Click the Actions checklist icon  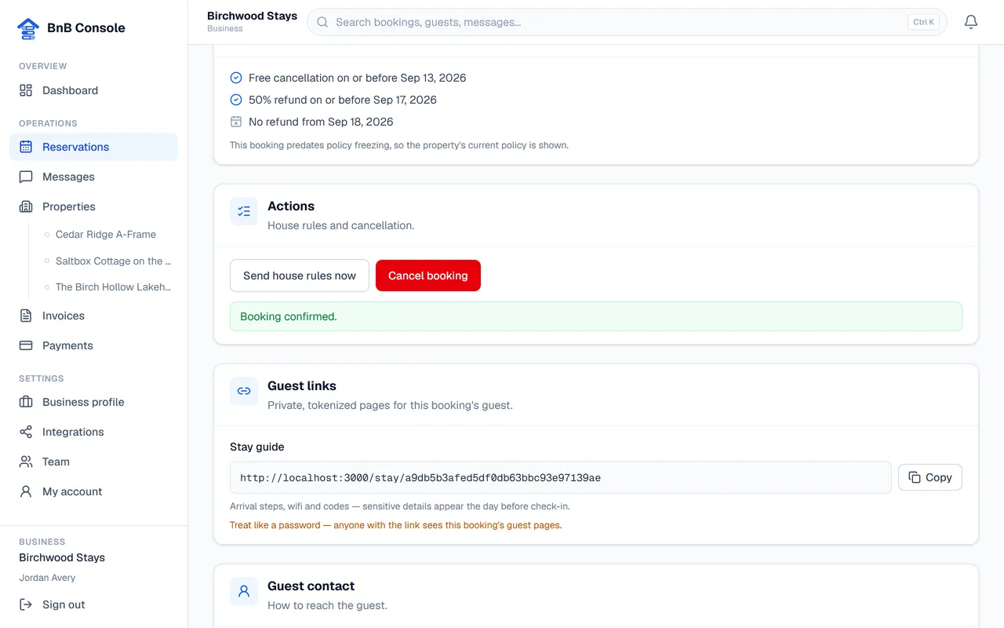pos(244,211)
